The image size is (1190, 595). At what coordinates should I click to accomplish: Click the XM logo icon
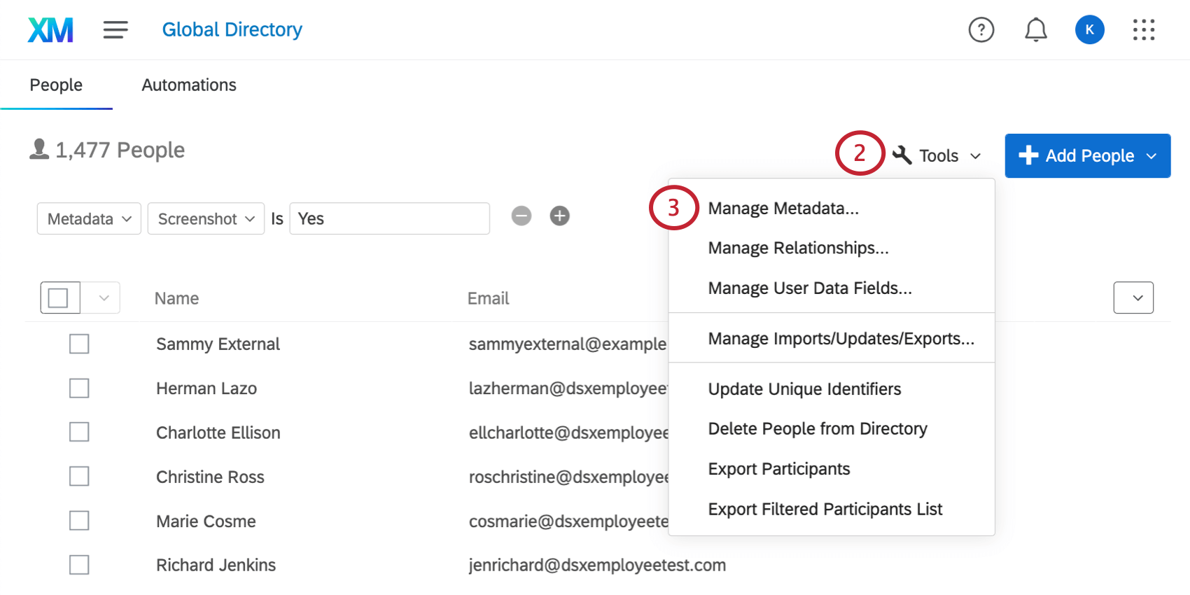(50, 30)
